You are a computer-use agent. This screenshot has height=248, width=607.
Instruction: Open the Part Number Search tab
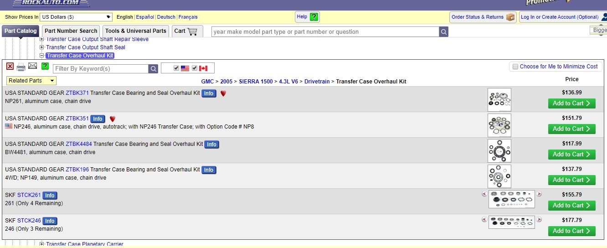[71, 31]
